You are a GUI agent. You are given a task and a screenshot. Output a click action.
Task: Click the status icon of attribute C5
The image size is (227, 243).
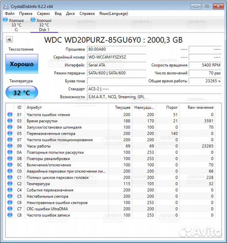coord(10,196)
